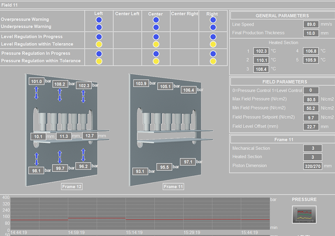Click the pressure trend line at 14:59:19
335x236 pixels.
click(x=68, y=218)
